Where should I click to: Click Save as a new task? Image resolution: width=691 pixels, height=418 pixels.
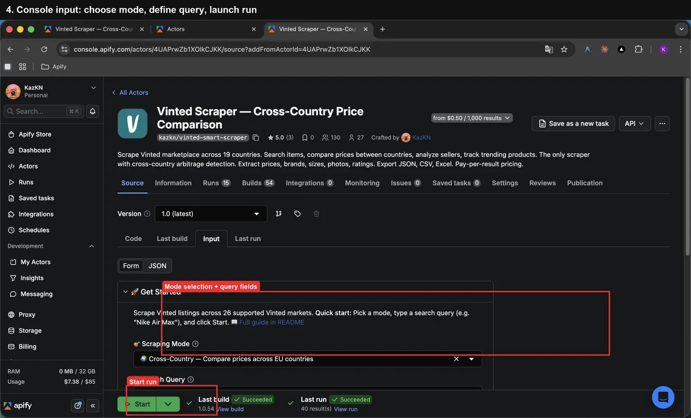coord(573,123)
